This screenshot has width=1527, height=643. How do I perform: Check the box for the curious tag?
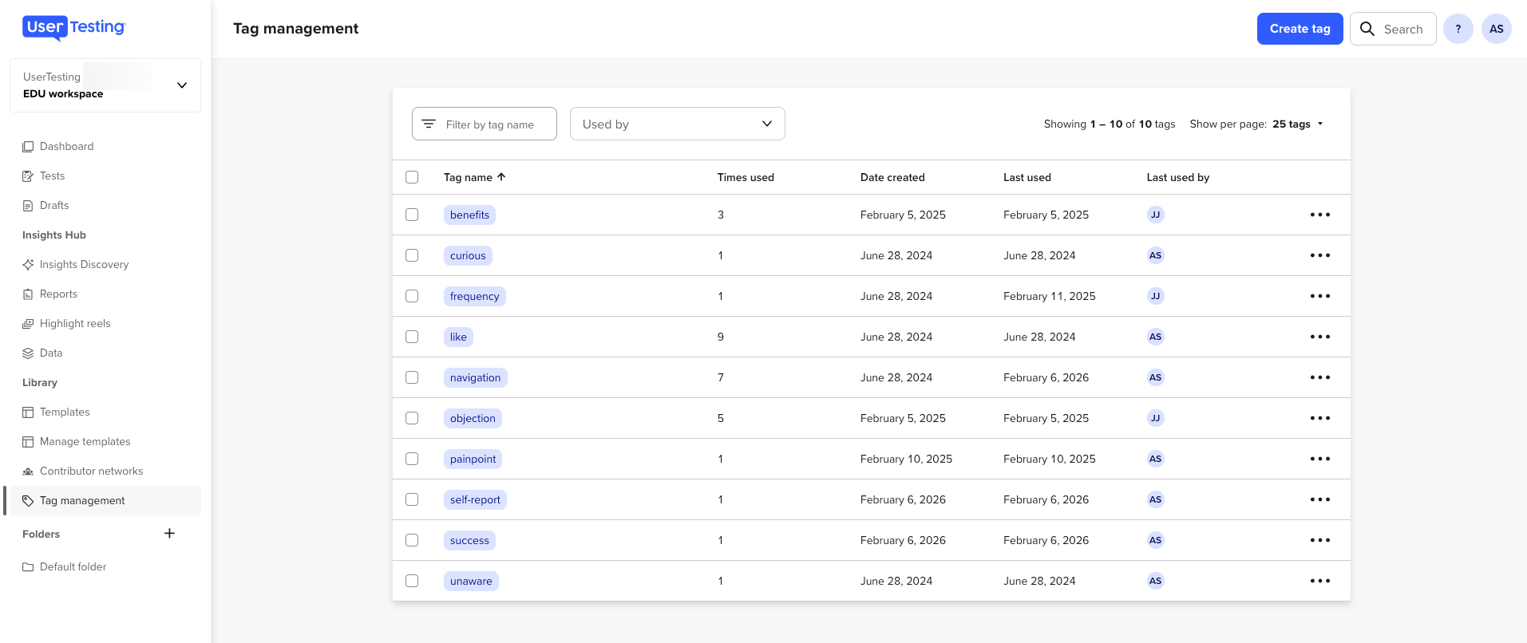(412, 255)
